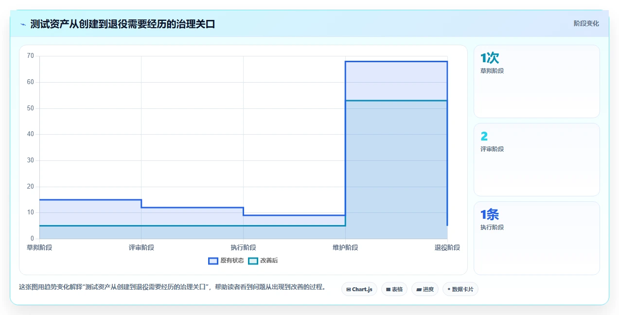Click the 阶段变化 label in the header

586,23
